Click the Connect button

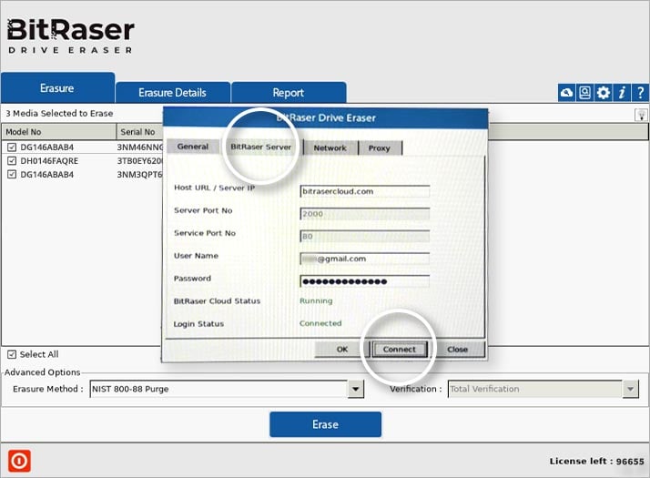400,350
